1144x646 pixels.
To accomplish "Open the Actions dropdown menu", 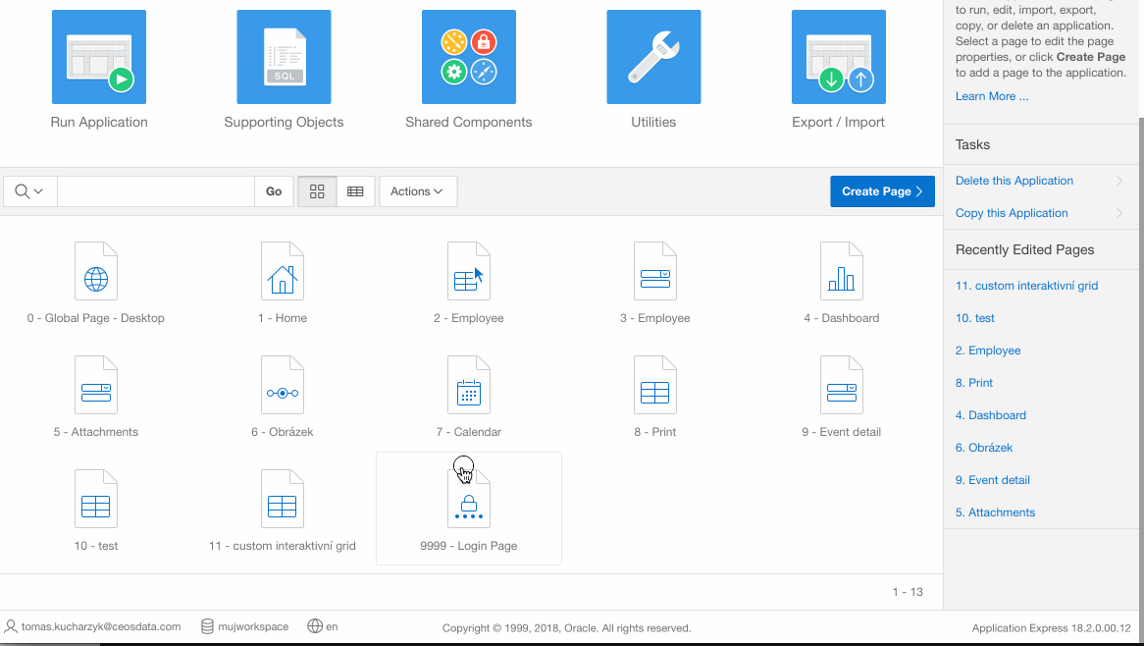I will click(x=417, y=191).
